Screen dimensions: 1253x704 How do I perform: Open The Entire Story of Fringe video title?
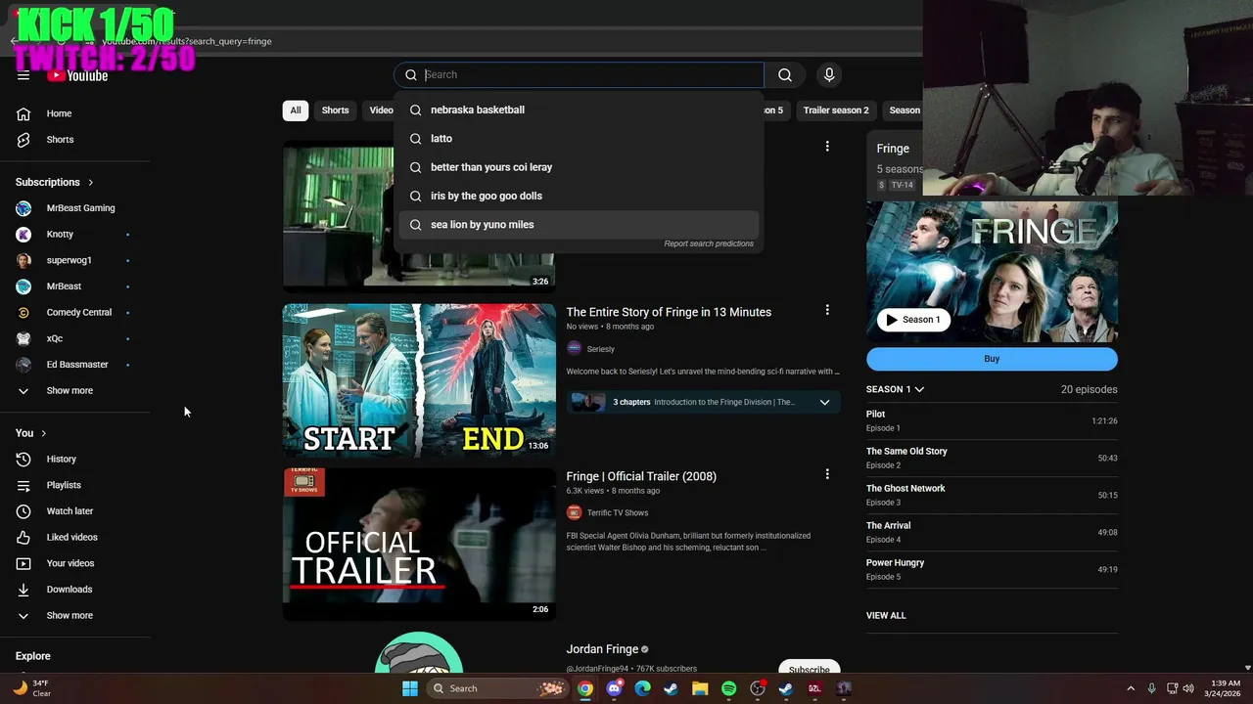pyautogui.click(x=669, y=312)
